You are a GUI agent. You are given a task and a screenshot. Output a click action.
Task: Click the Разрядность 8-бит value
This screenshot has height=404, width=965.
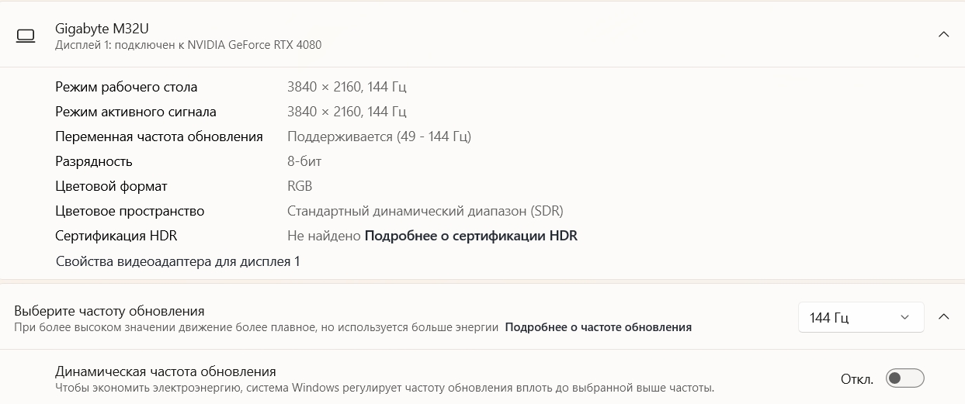304,161
